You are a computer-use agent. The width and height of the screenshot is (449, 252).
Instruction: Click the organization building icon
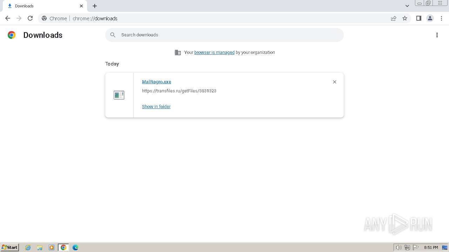point(178,52)
